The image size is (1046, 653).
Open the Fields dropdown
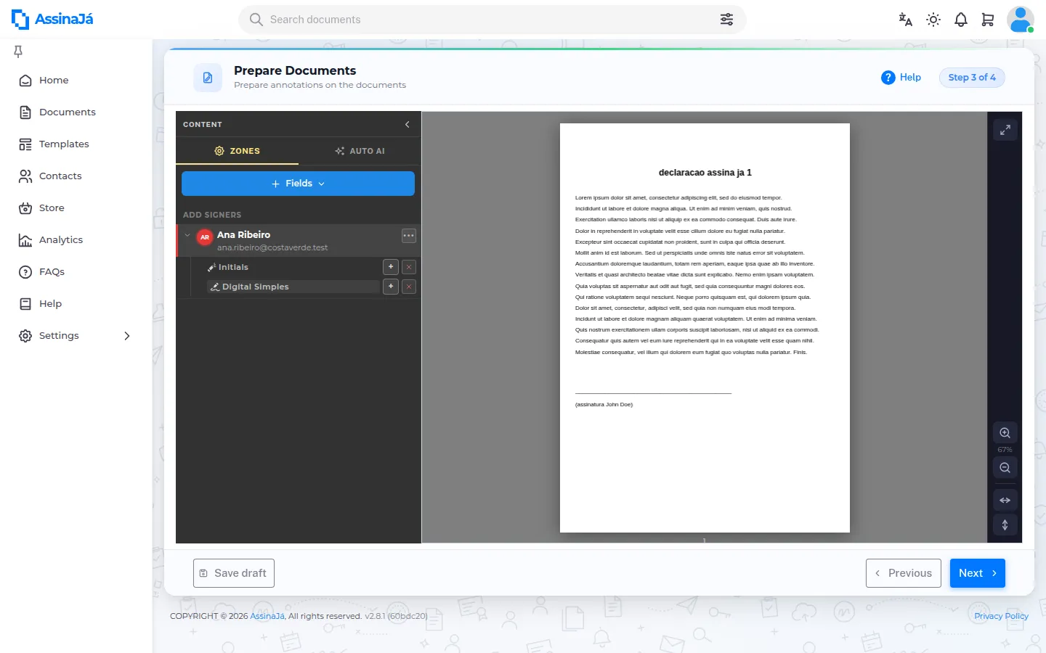point(298,184)
